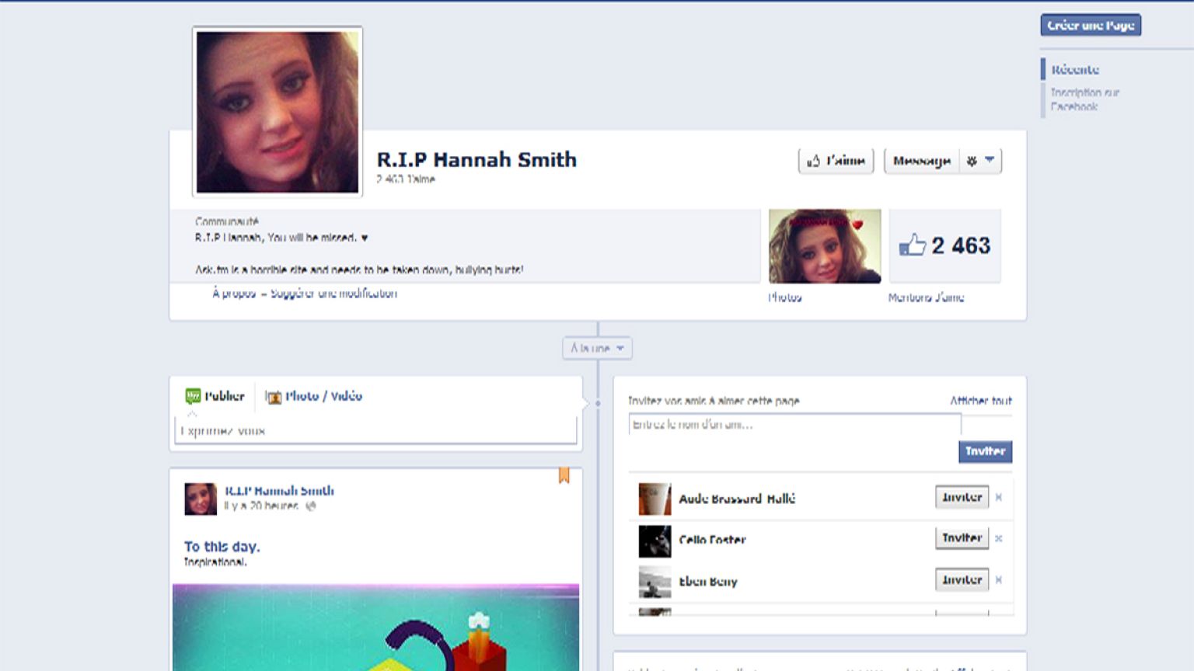Select the Publier tab
Image resolution: width=1194 pixels, height=671 pixels.
[x=215, y=396]
